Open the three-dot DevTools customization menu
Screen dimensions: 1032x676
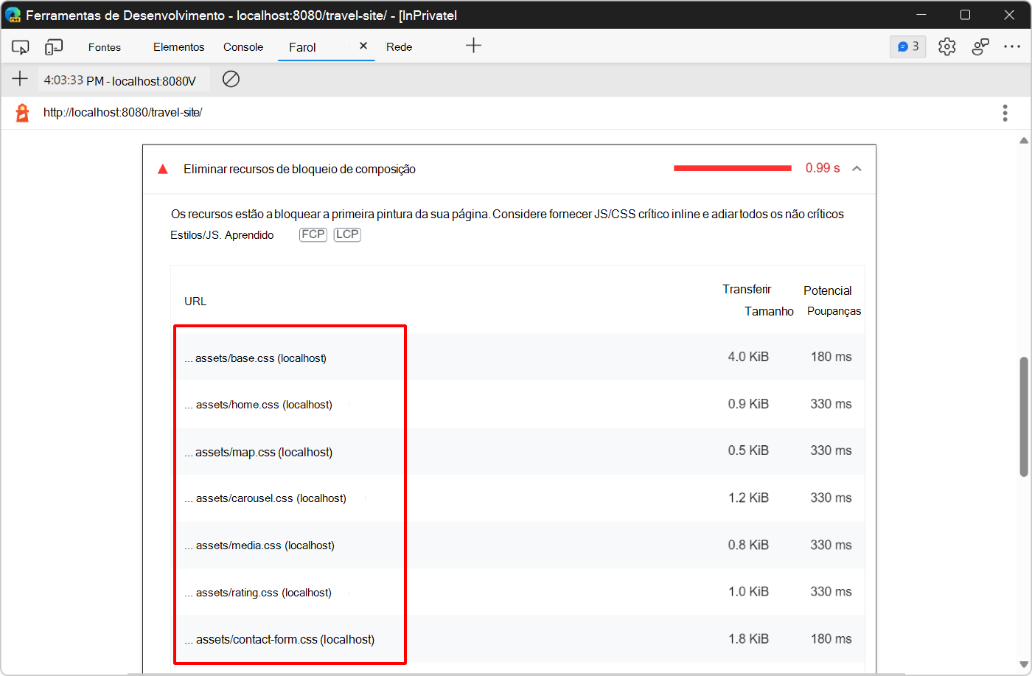click(1013, 46)
